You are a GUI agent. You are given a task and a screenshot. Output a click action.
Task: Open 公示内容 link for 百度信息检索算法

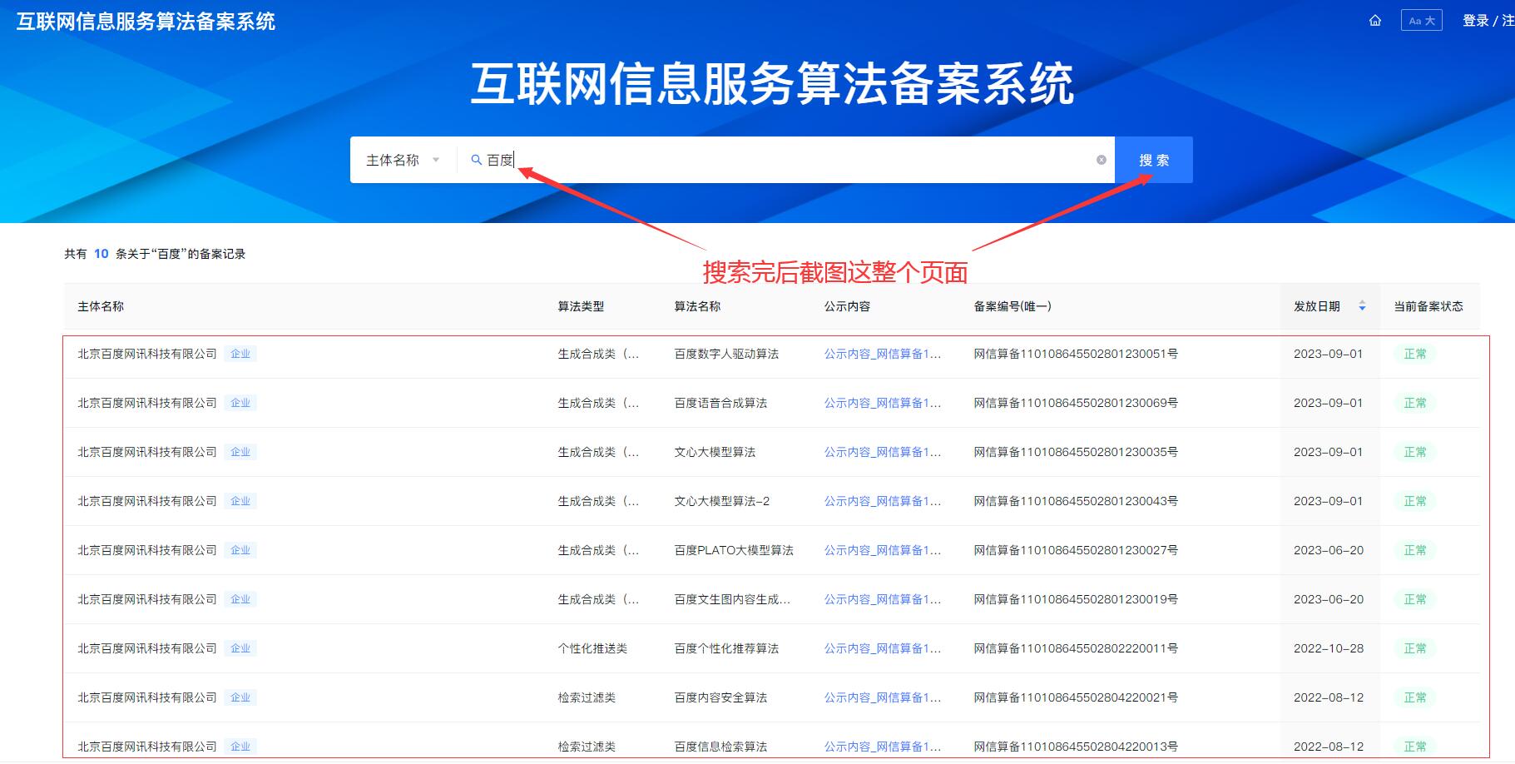[x=883, y=747]
